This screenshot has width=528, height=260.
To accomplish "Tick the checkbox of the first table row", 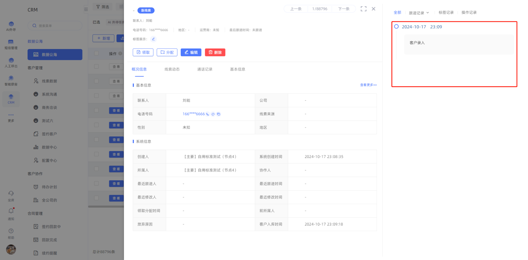I will tap(96, 66).
